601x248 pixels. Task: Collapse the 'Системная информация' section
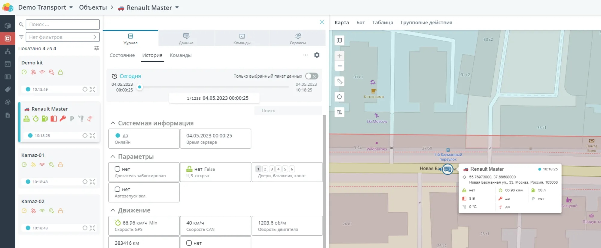pos(113,123)
